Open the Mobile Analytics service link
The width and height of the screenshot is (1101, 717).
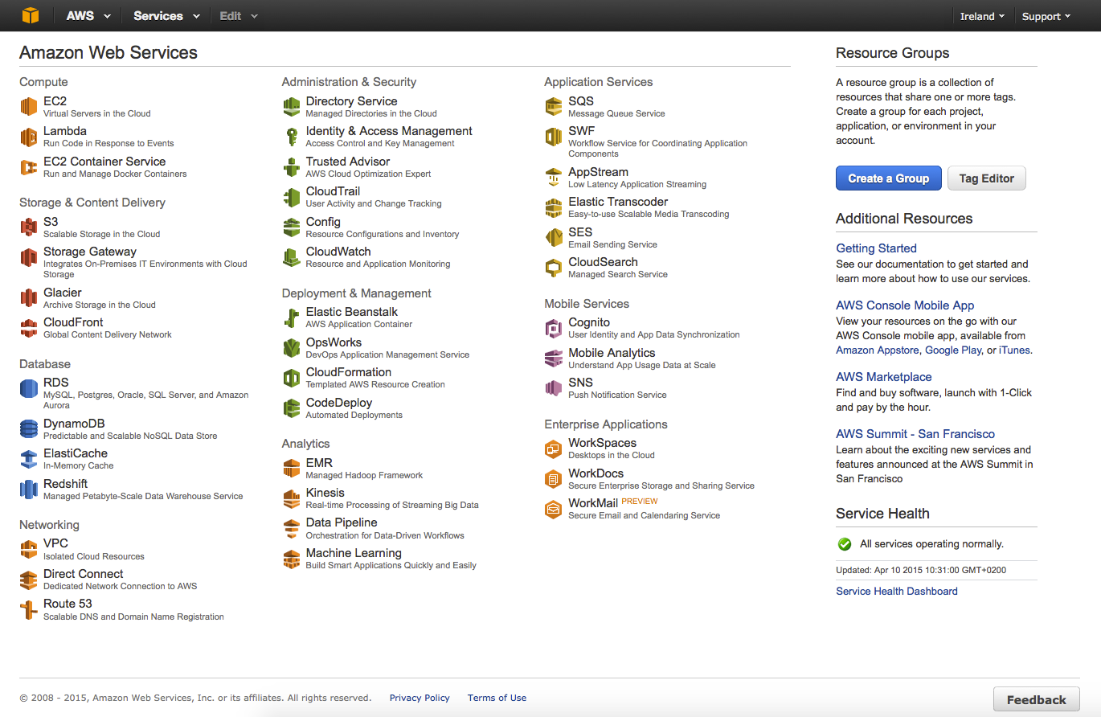pos(612,353)
